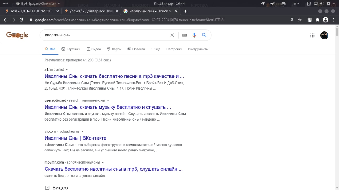Reload the current page

[x=21, y=20]
